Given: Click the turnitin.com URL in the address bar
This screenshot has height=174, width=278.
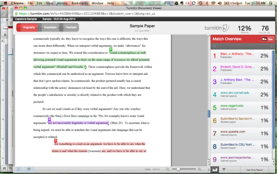Looking at the screenshot, I should 87,14.
